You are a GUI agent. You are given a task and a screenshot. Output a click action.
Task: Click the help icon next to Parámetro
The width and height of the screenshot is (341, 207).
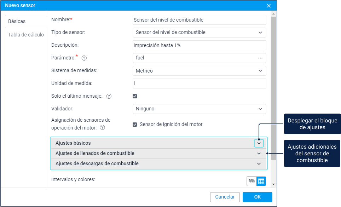[x=84, y=58]
